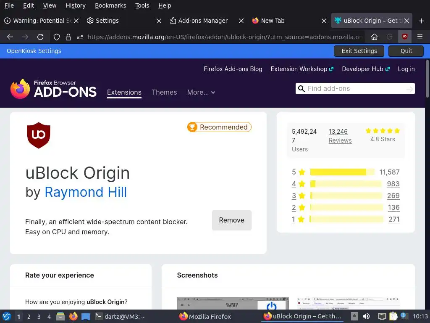The image size is (430, 323).
Task: Click inside the Find add-ons search field
Action: coord(355,89)
